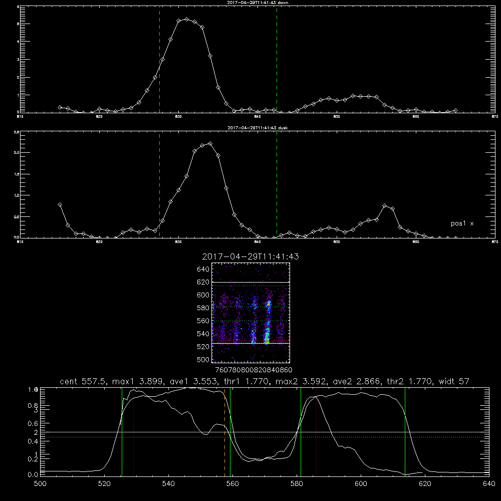The width and height of the screenshot is (501, 501).
Task: Click the "pos1 x" label in dusk plot
Action: click(462, 223)
